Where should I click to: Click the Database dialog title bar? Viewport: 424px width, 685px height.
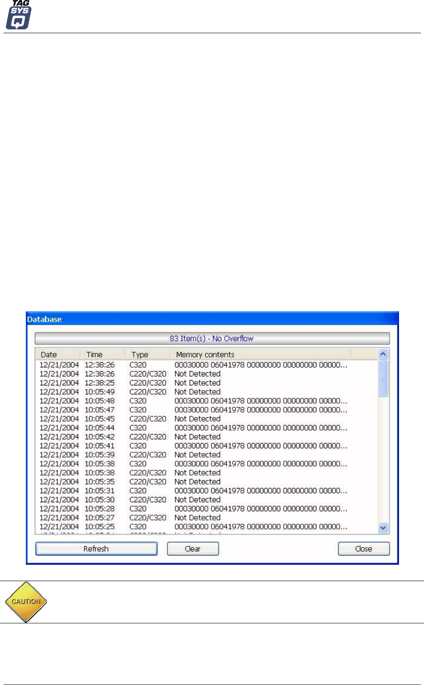coord(212,319)
